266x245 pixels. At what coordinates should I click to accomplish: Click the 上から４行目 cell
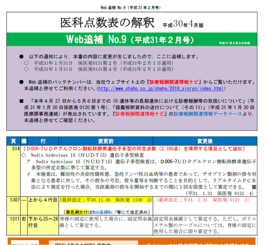coord(43,206)
